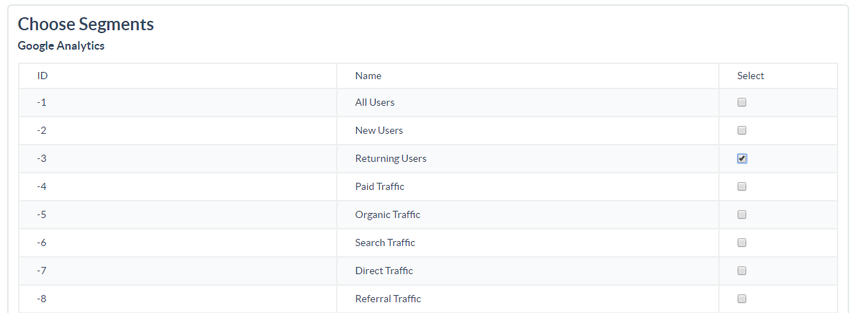Screen dimensions: 852x313
Task: Select the Referral Traffic checkbox
Action: [x=742, y=299]
